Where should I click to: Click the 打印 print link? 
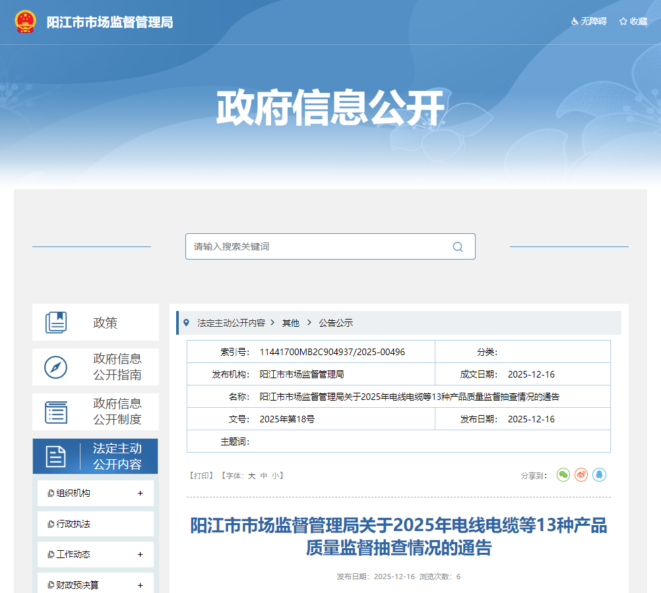[x=201, y=476]
